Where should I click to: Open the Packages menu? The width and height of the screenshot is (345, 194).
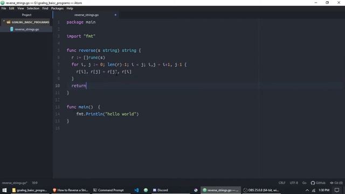click(57, 9)
